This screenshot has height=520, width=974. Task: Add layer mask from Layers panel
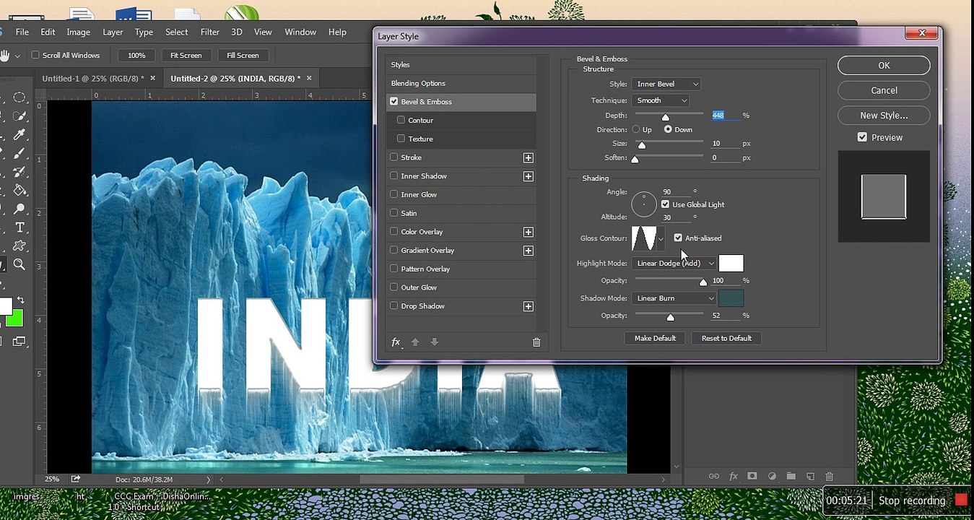752,477
